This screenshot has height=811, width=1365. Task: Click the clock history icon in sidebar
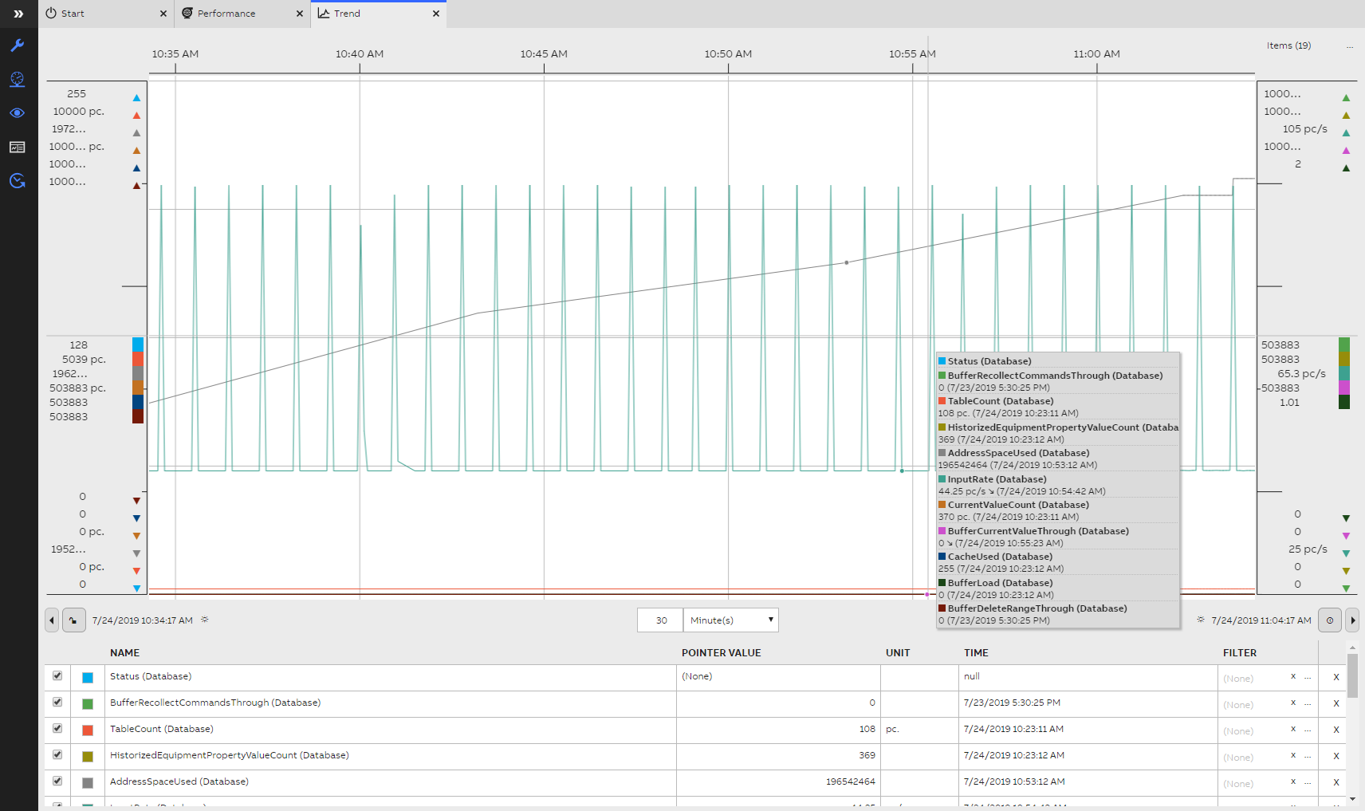(18, 181)
